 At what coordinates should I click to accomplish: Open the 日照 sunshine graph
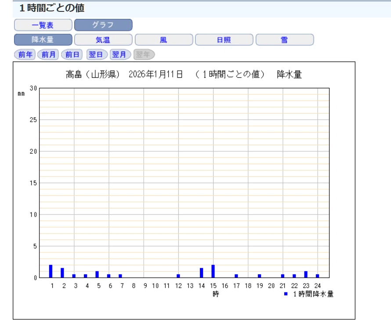click(x=224, y=40)
